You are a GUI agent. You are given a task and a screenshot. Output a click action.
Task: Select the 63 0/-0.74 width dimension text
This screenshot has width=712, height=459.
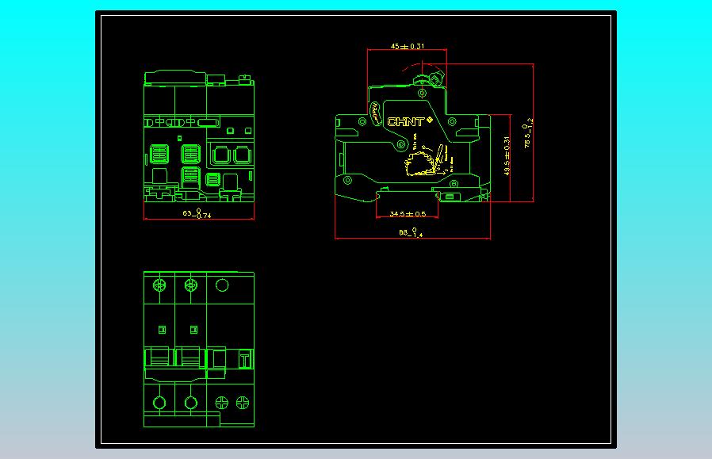point(197,213)
